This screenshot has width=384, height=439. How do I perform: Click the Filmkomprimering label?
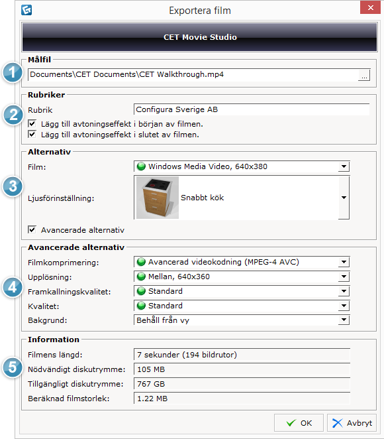coord(63,263)
